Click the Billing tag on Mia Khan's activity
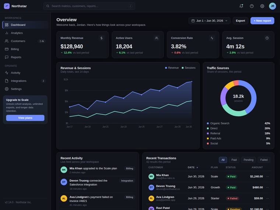This screenshot has height=210, width=280. pos(129,168)
